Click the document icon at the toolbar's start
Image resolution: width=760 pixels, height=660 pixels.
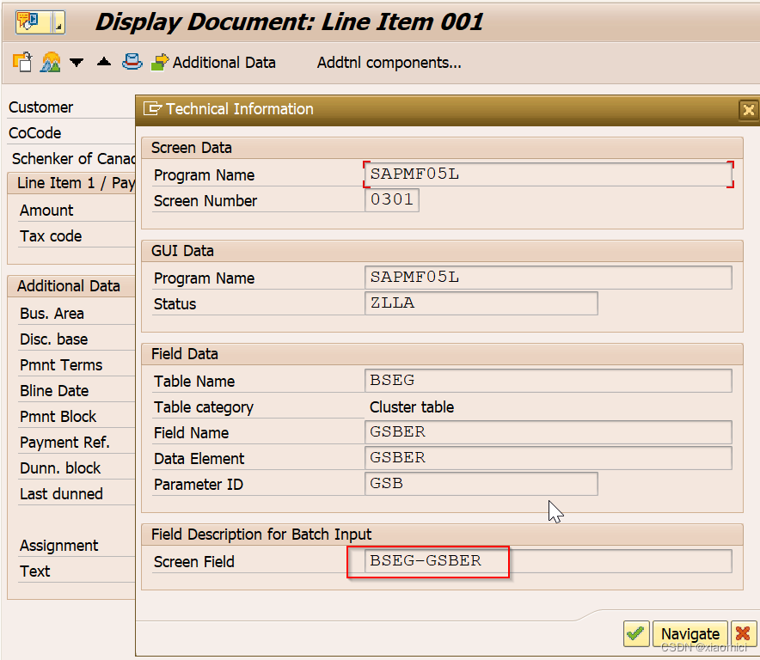[22, 62]
